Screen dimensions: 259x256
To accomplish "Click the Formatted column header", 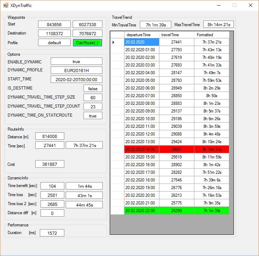I will click(211, 35).
